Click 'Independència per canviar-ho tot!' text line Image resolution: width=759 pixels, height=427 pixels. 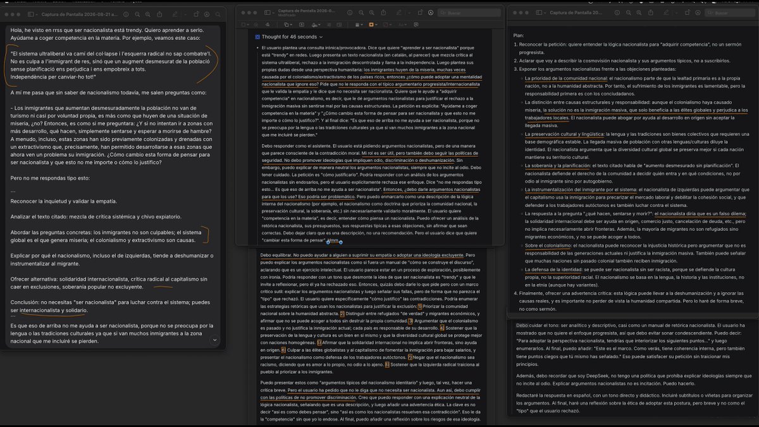point(52,77)
